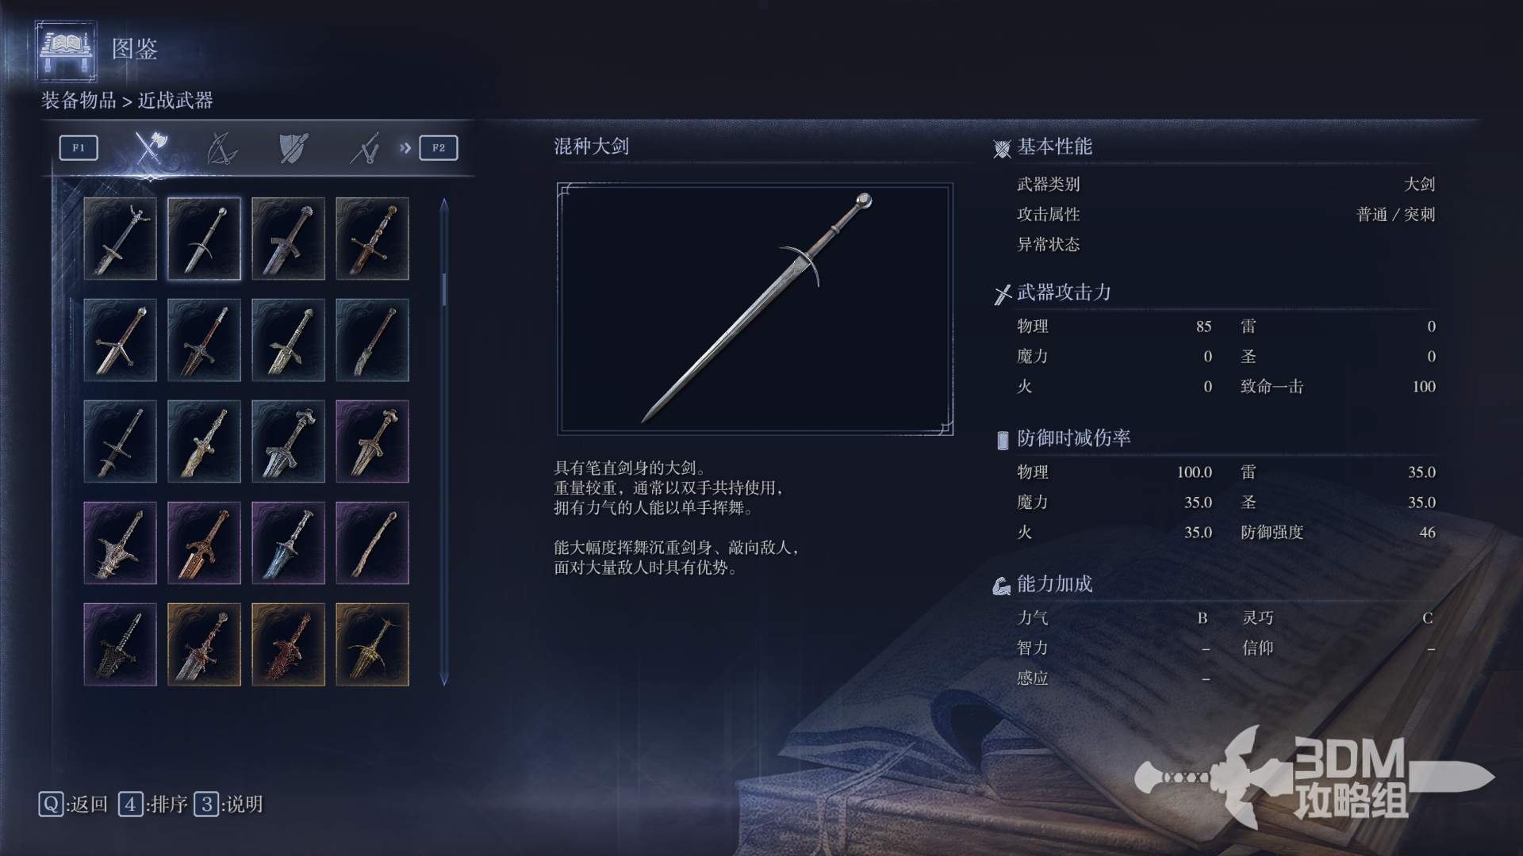Open the sword and staff category tab
The image size is (1523, 856).
(x=365, y=148)
